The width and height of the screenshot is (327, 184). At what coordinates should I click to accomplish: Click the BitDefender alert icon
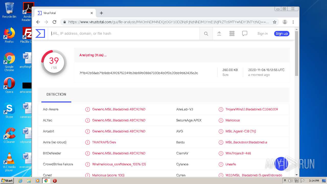88,153
